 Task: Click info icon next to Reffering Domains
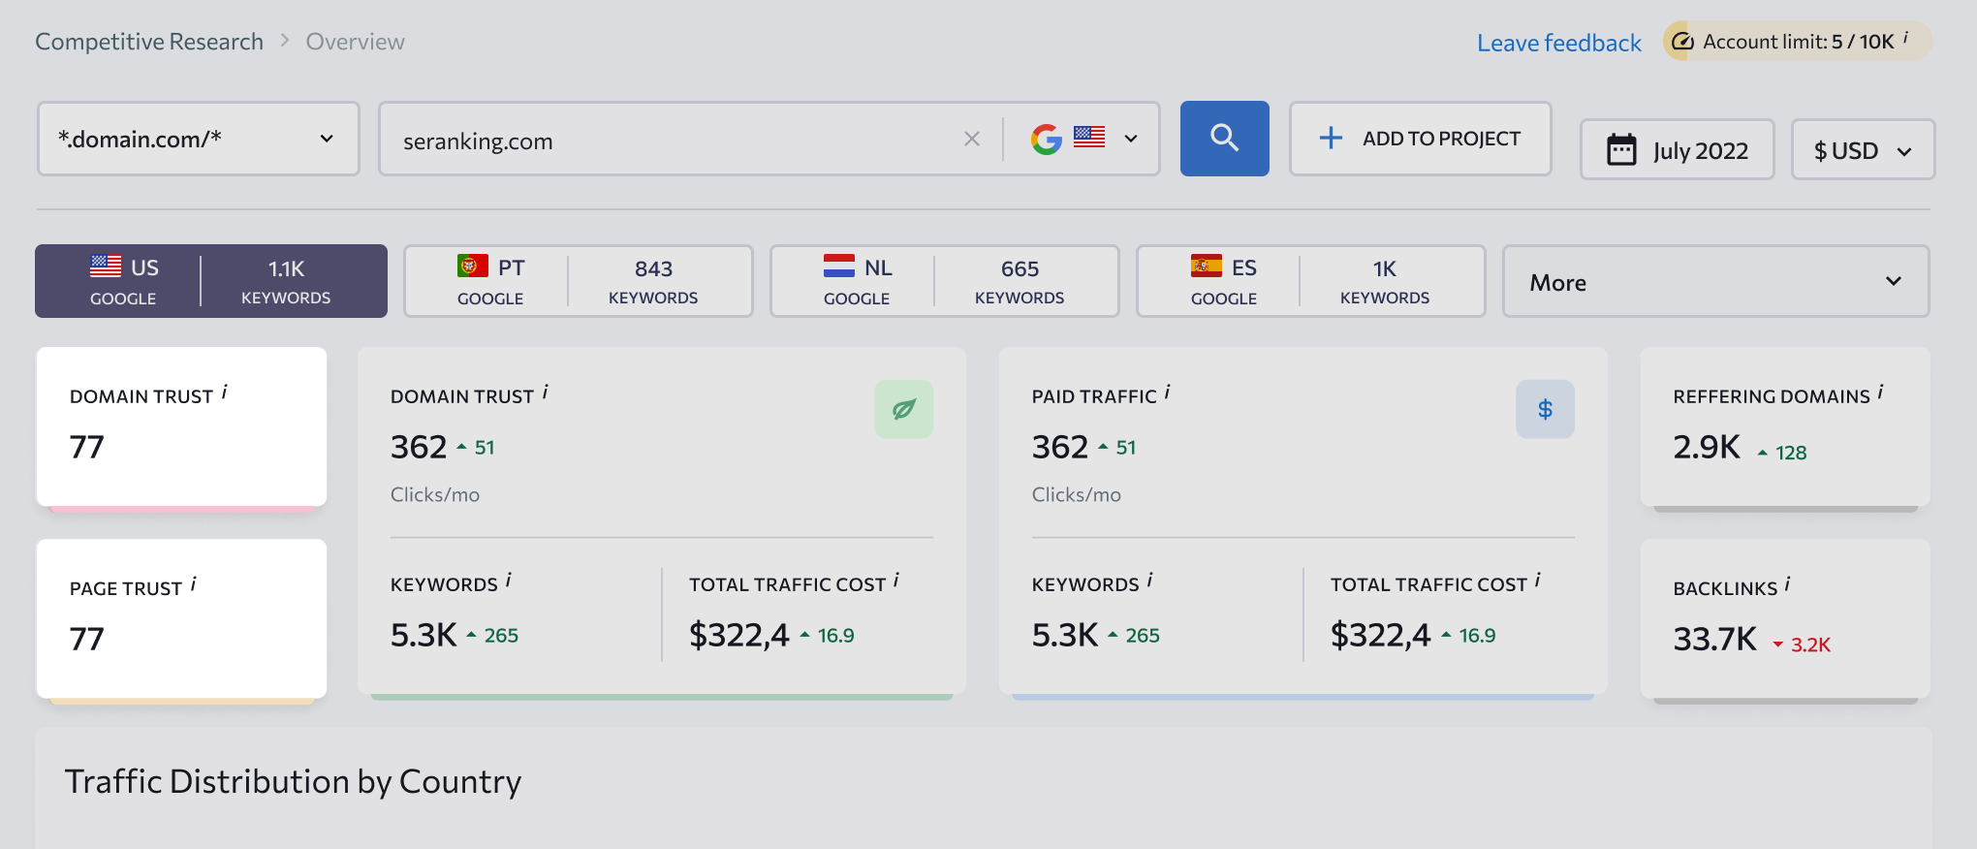1881,392
